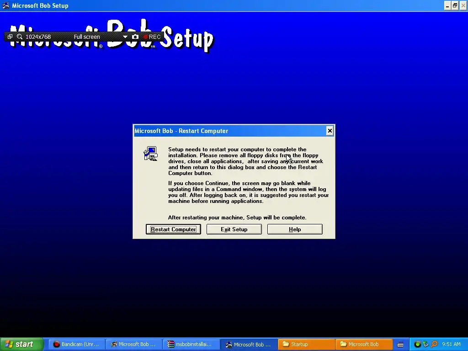
Task: Click the orange magnifier tray icon
Action: [434, 344]
